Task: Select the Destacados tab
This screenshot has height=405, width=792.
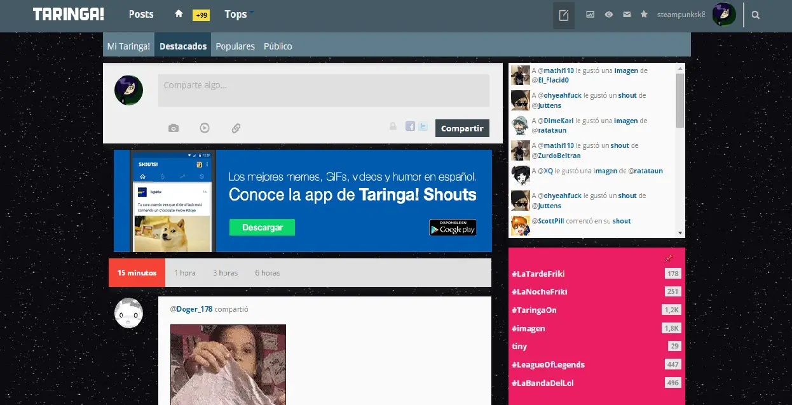Action: [183, 46]
